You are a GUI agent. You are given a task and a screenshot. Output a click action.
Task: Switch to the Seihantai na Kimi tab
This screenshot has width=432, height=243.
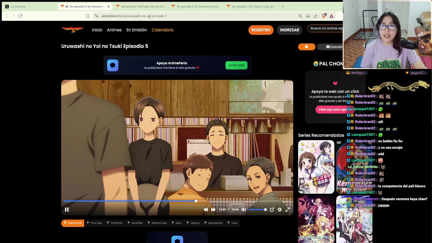click(196, 6)
